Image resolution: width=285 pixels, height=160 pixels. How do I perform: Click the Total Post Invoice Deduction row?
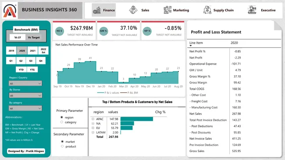[x=215, y=120]
